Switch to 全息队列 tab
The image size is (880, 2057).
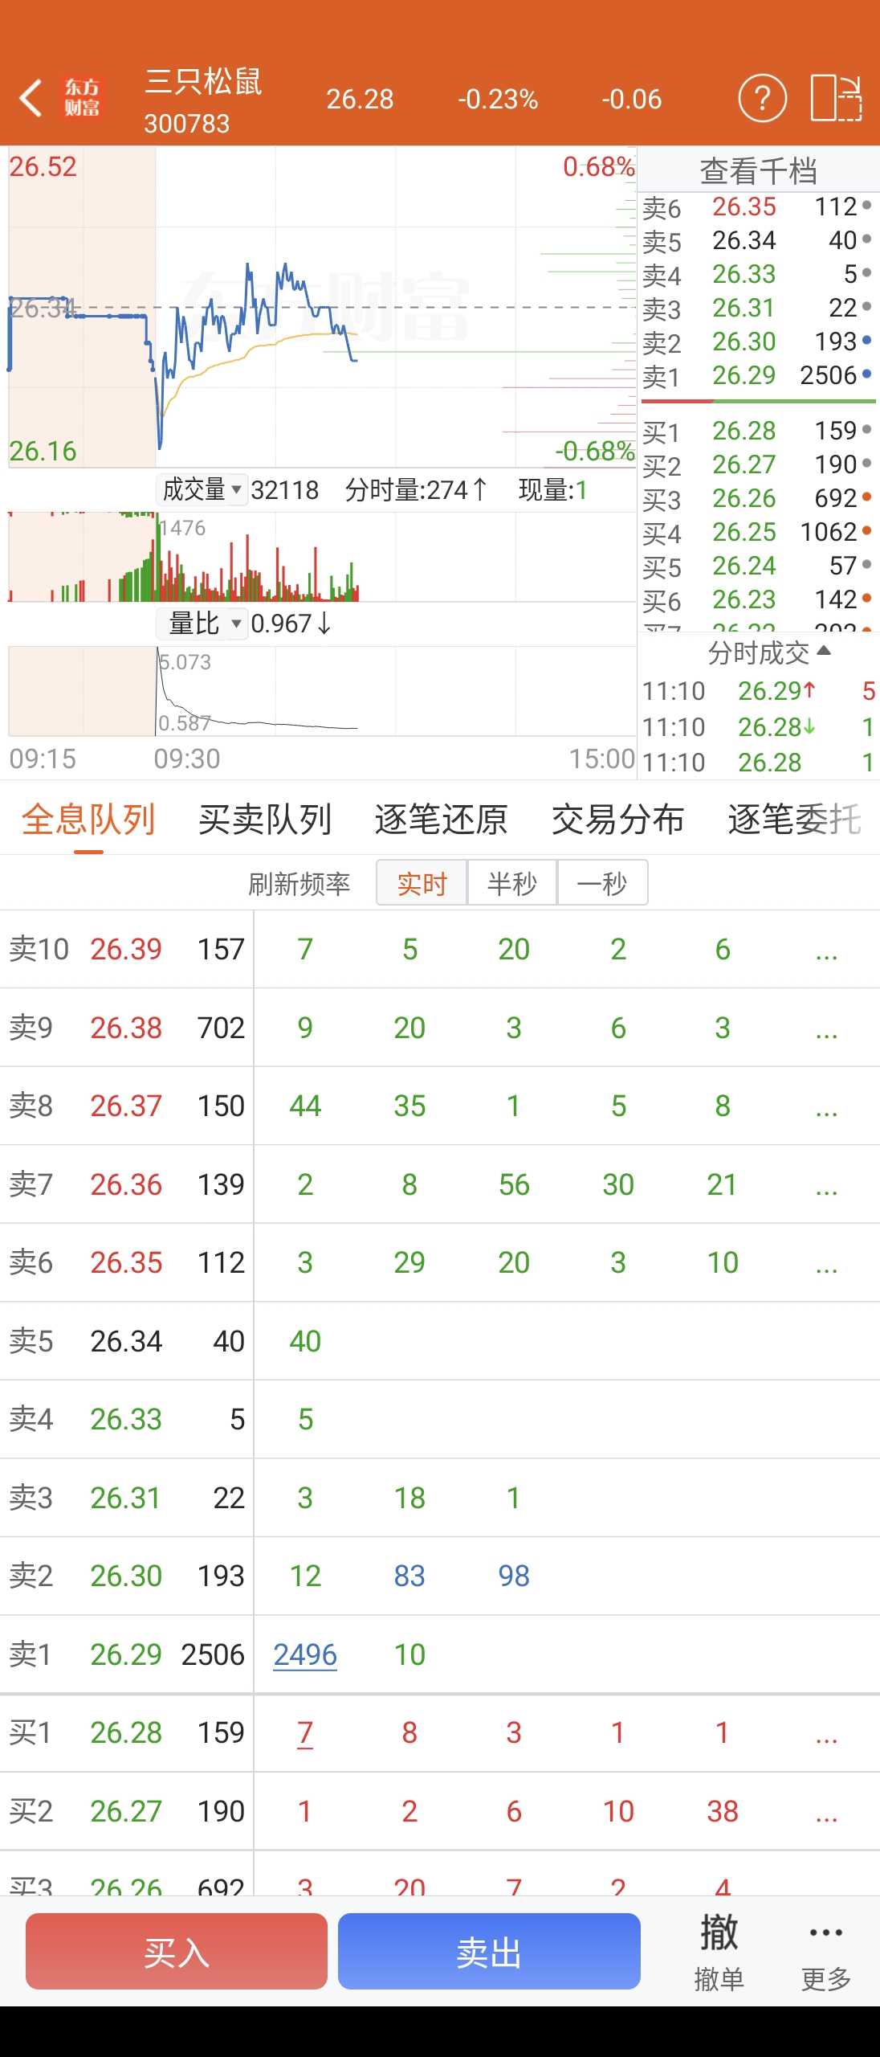(x=88, y=820)
